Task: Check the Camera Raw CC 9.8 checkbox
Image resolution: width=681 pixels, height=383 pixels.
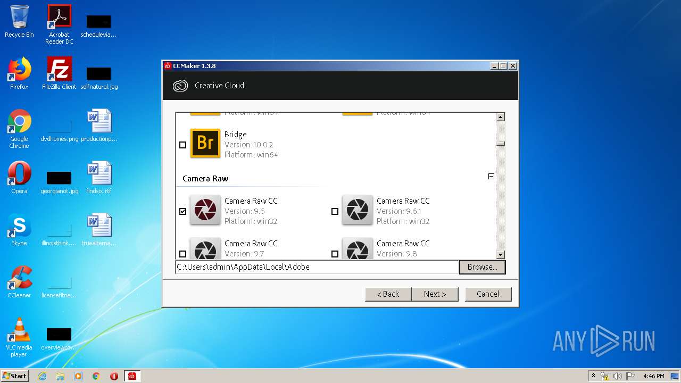Action: click(335, 254)
